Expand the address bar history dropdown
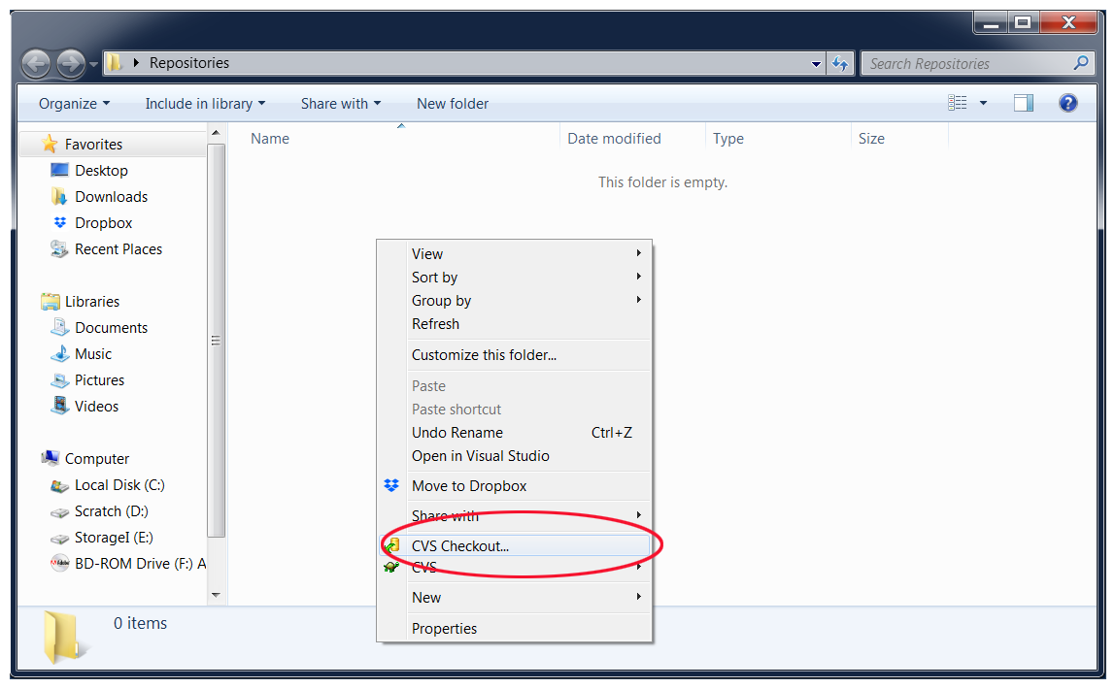This screenshot has height=689, width=1116. [816, 64]
